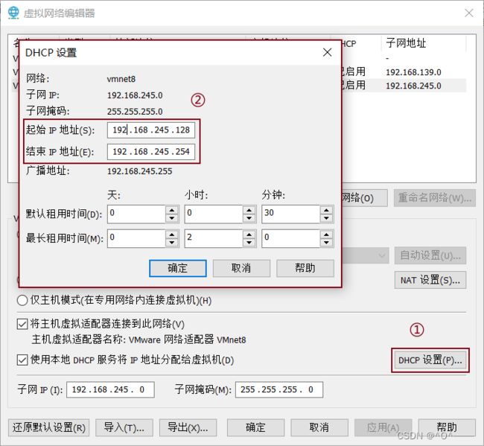Decrease max lease minutes with down arrow

click(327, 243)
